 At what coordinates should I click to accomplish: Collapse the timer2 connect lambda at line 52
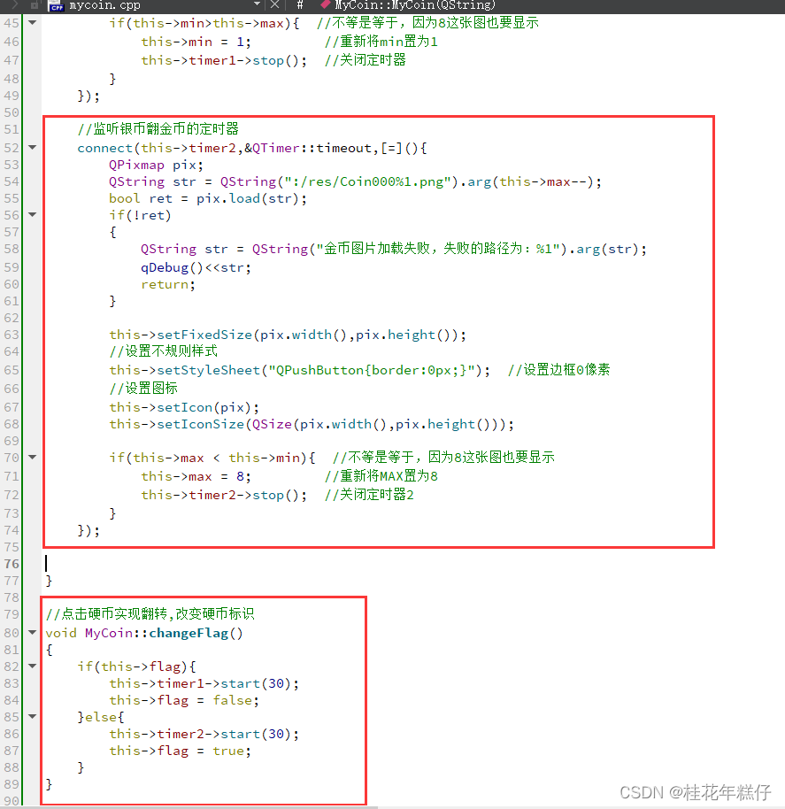click(x=33, y=148)
